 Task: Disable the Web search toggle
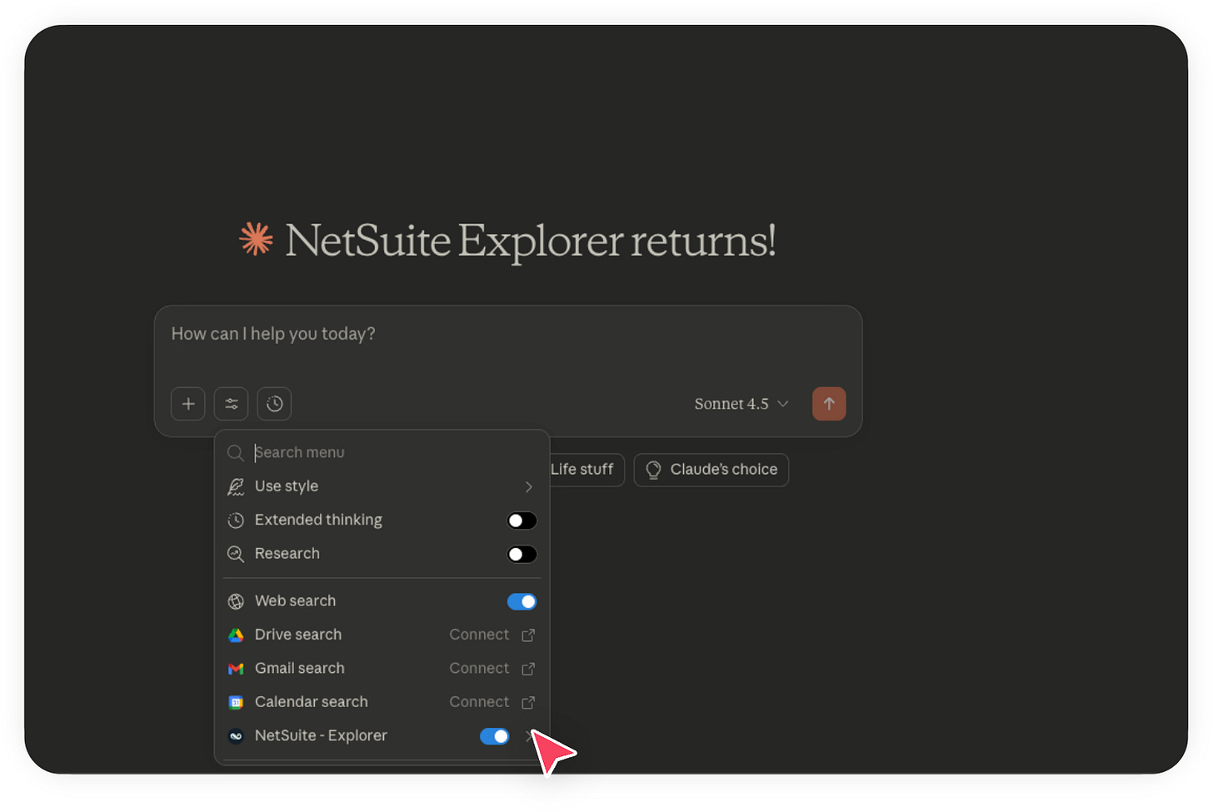pos(522,601)
